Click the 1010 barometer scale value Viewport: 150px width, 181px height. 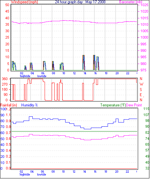[x=144, y=24]
